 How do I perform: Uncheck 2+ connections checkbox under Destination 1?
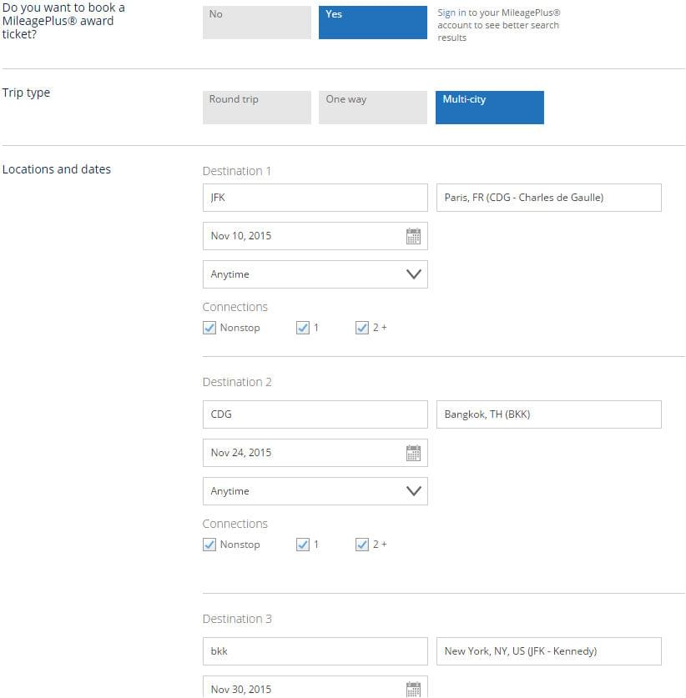click(x=362, y=328)
